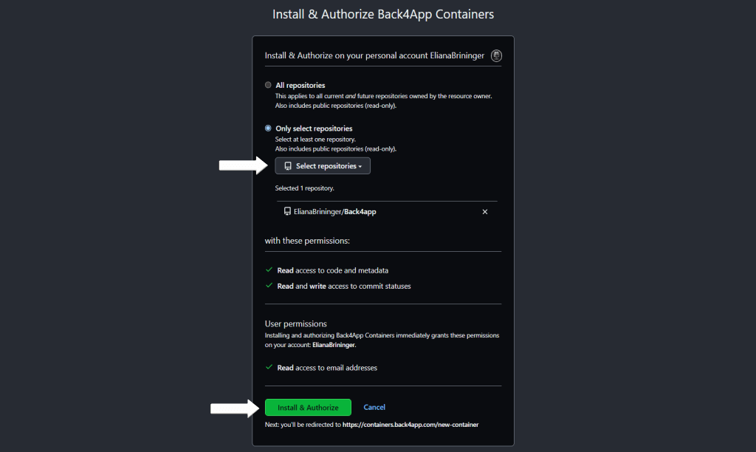Click the caret arrow on Select repositories

tap(360, 166)
